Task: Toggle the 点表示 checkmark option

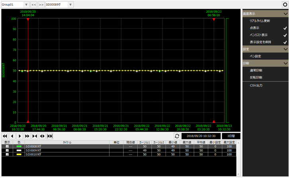Action: click(285, 28)
